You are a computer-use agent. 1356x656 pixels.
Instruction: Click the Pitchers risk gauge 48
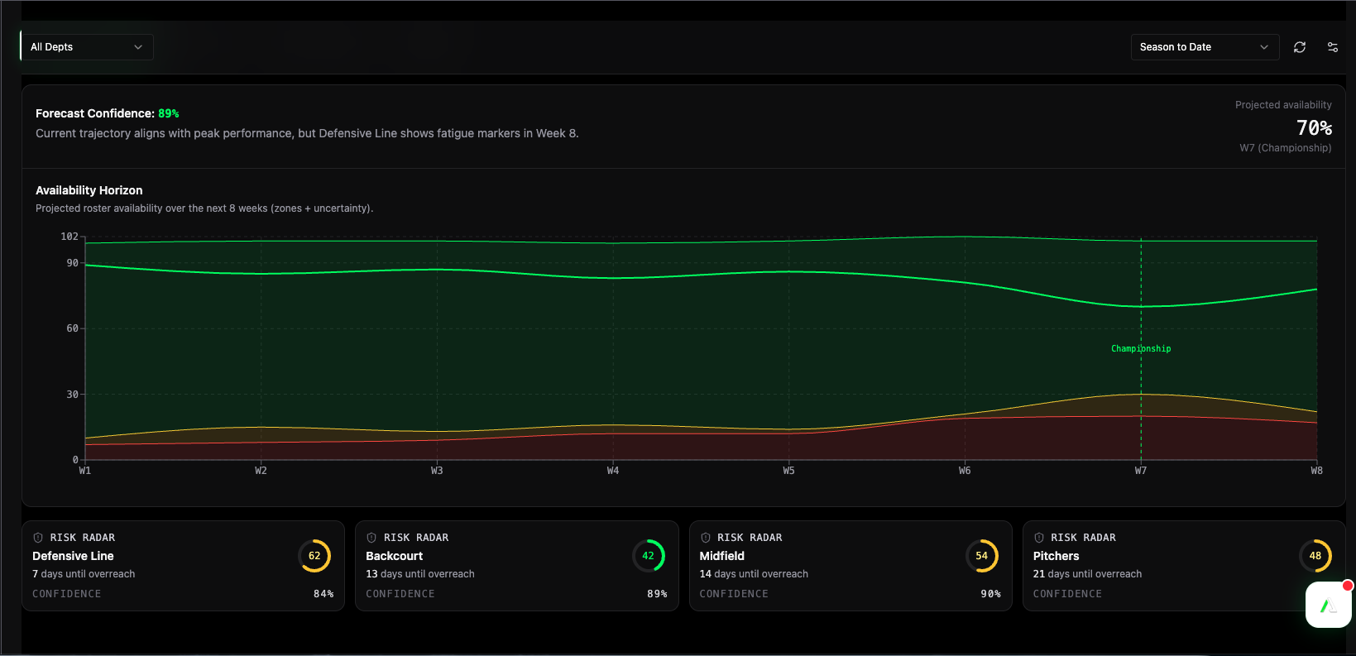[x=1315, y=556]
